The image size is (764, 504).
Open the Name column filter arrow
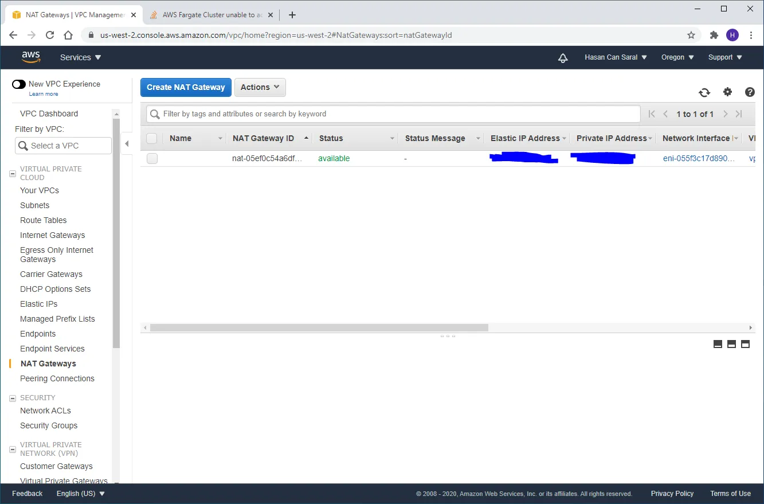[221, 138]
